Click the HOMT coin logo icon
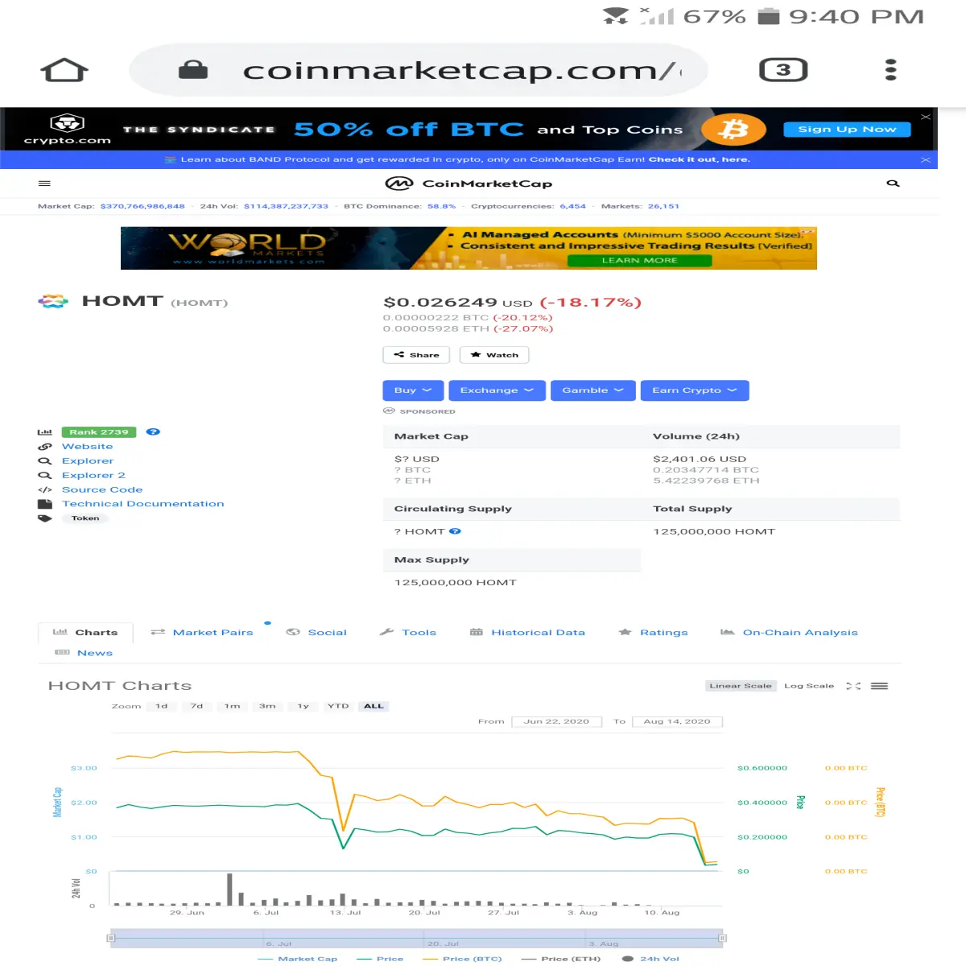 tap(53, 301)
